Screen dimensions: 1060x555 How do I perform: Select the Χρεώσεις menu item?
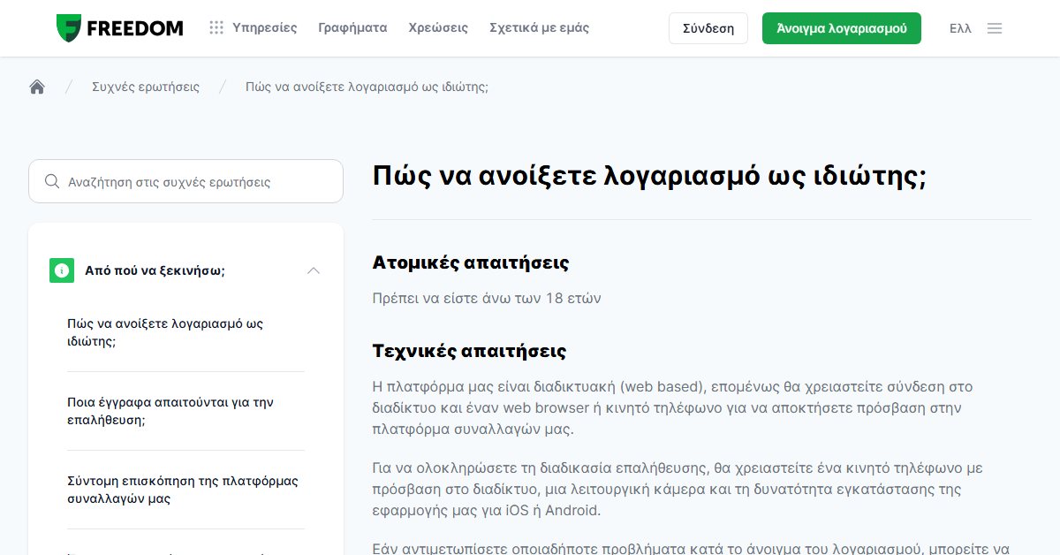coord(438,28)
